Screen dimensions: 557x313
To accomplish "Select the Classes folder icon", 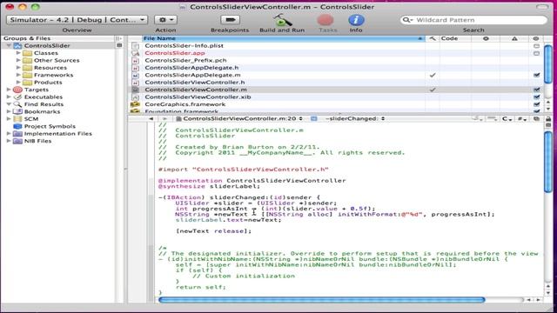I will pyautogui.click(x=27, y=53).
